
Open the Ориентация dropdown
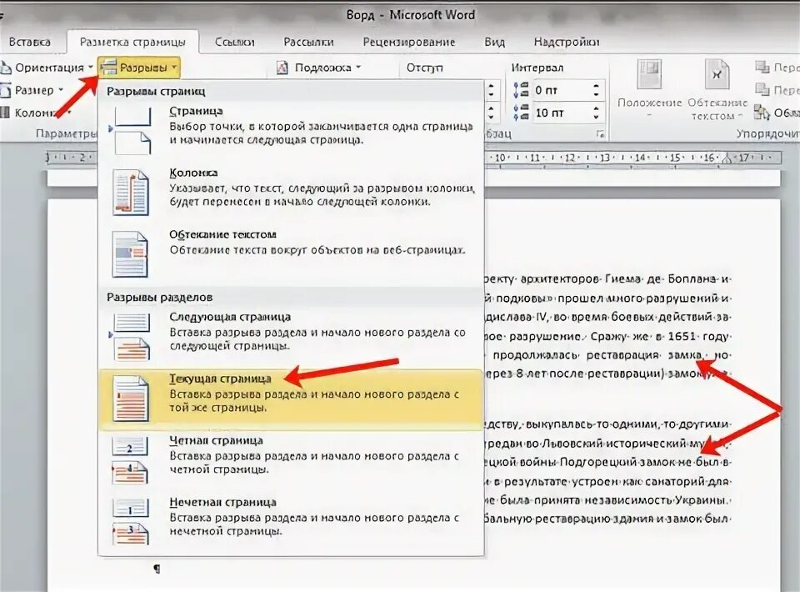[47, 68]
